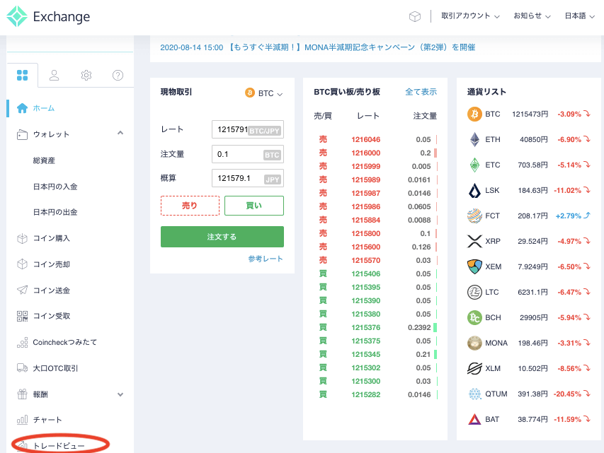The image size is (604, 453).
Task: Open ホーム in the sidebar
Action: (x=43, y=108)
